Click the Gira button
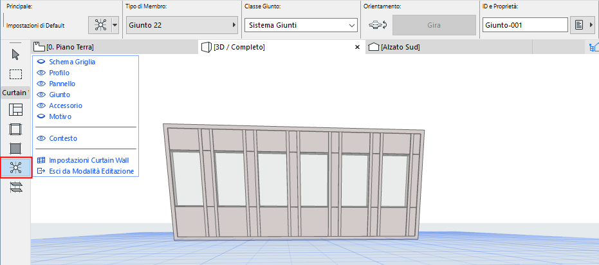This screenshot has width=599, height=265. (x=434, y=26)
